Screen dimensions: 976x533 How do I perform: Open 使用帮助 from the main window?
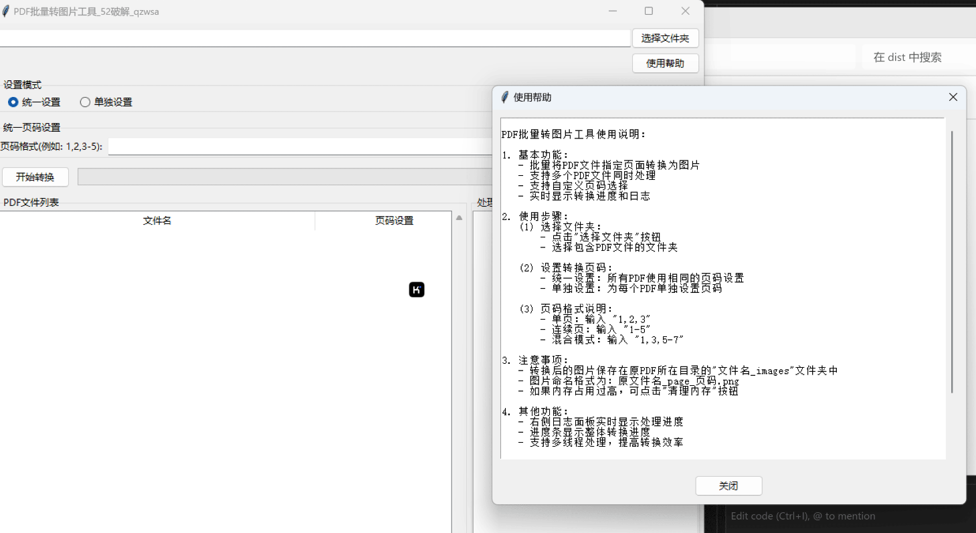(x=665, y=64)
